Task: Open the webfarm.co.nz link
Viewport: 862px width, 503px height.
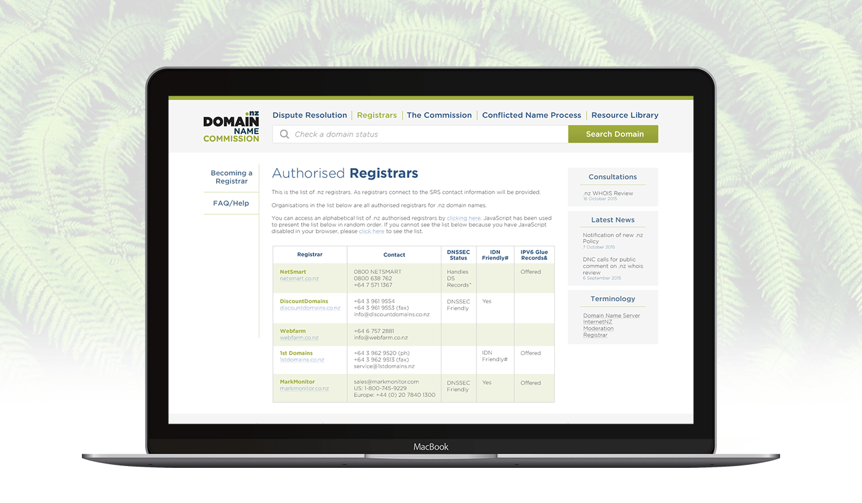Action: click(x=299, y=337)
